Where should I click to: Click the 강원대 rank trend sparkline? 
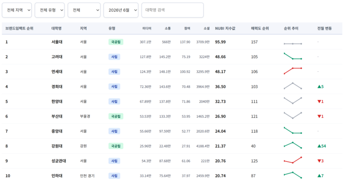[293, 145]
